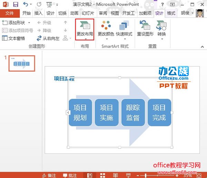Open the 开发工 developer tab
This screenshot has width=207, height=178.
pos(128,13)
